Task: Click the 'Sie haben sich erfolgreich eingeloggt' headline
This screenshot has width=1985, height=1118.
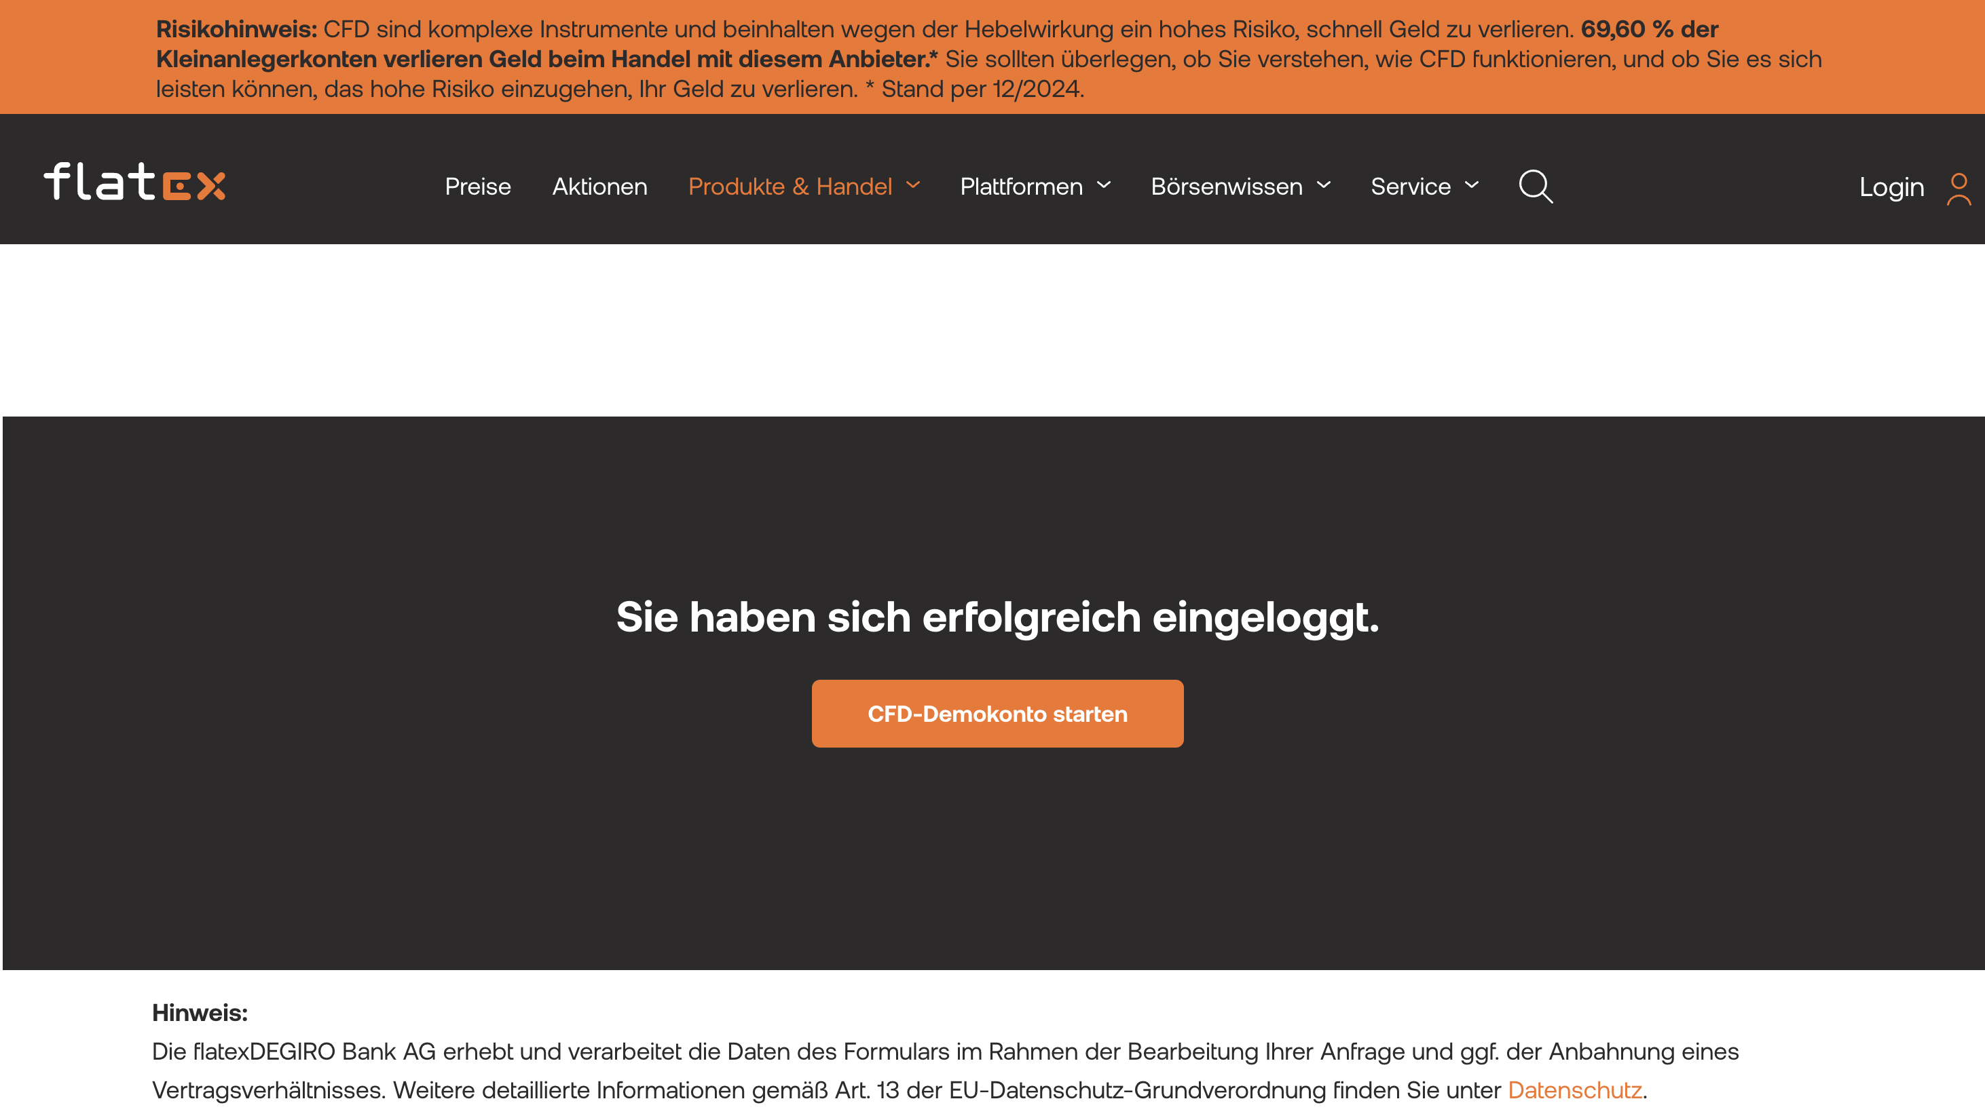Action: (997, 617)
